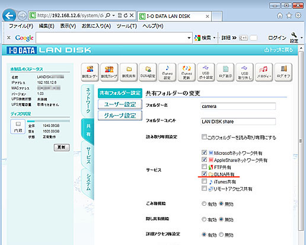Image resolution: width=306 pixels, height=245 pixels.
Task: Click the Google logo in toolbar
Action: [x=24, y=38]
